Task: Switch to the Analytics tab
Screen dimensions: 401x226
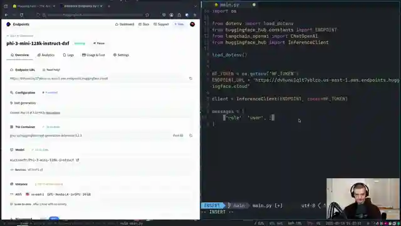Action: (x=46, y=55)
